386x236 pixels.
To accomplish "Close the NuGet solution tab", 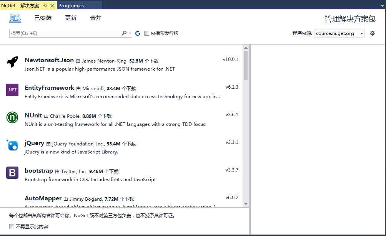I will (x=52, y=5).
